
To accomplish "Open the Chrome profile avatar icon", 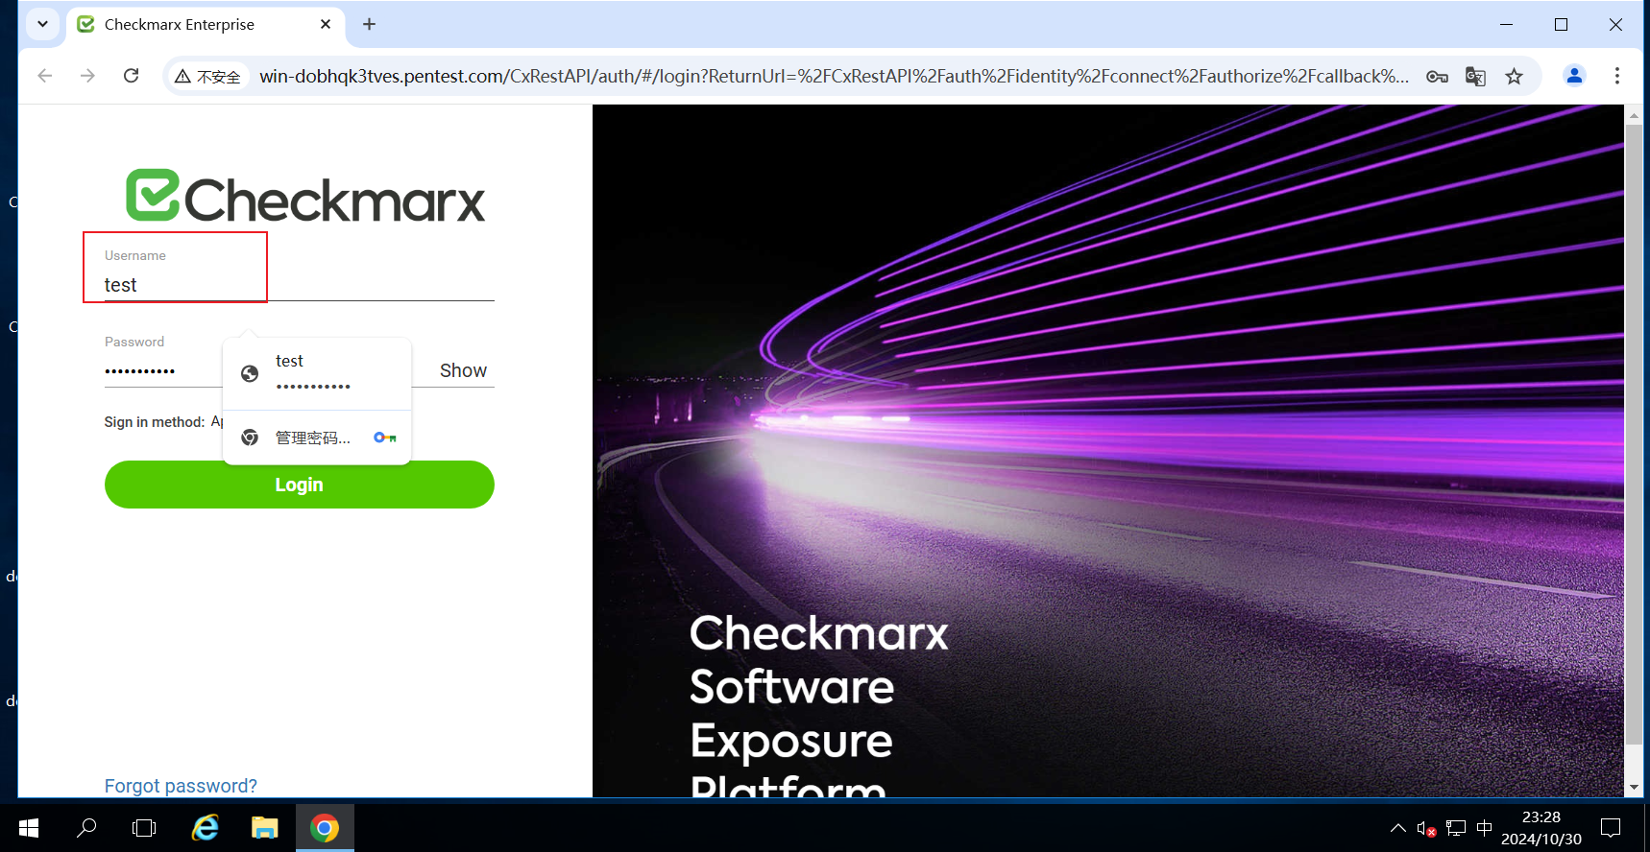I will coord(1574,76).
